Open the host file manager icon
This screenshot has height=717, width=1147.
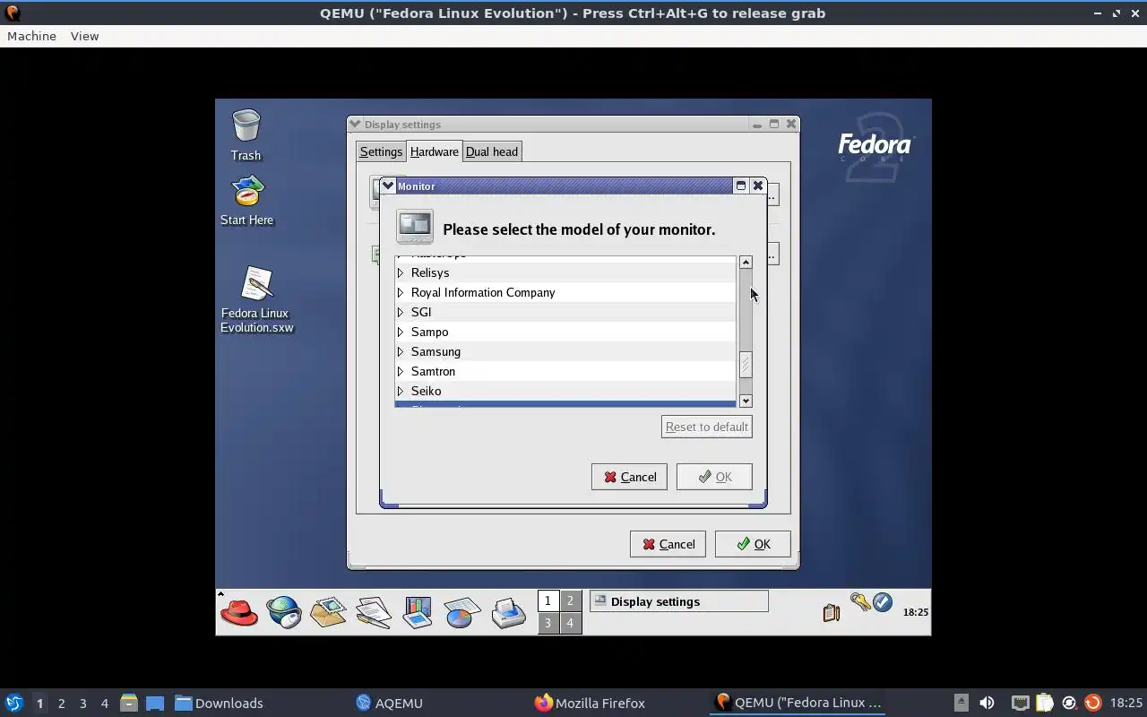129,703
